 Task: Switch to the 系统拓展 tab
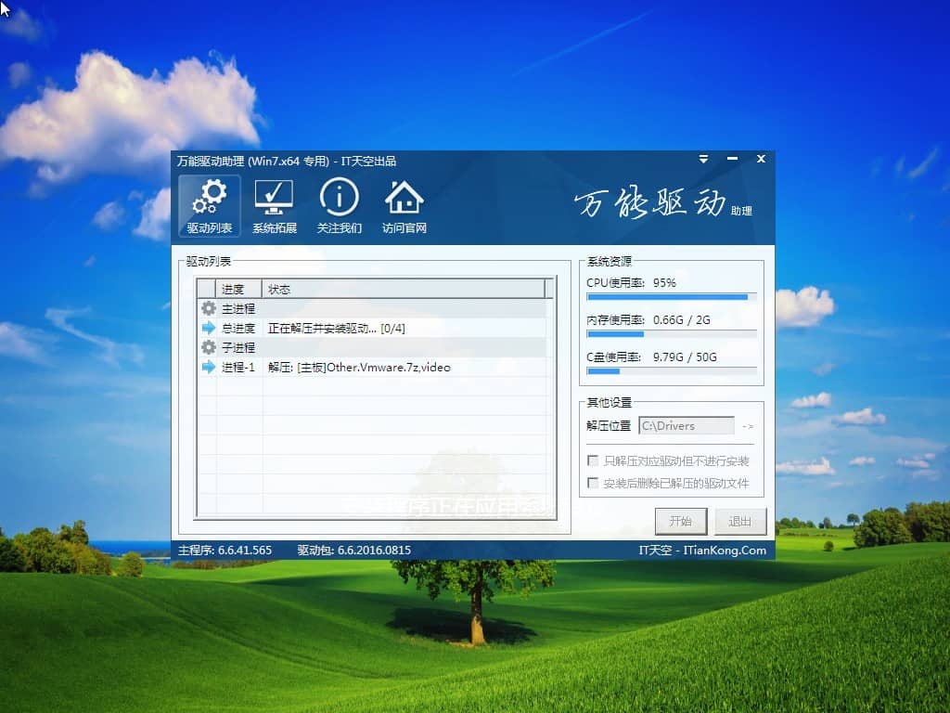275,206
